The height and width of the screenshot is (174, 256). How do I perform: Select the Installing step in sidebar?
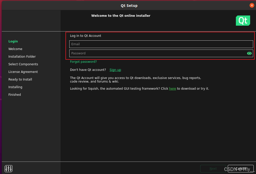click(x=15, y=87)
